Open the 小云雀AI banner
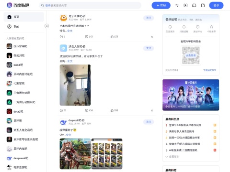The height and width of the screenshot is (172, 230). pyautogui.click(x=191, y=95)
